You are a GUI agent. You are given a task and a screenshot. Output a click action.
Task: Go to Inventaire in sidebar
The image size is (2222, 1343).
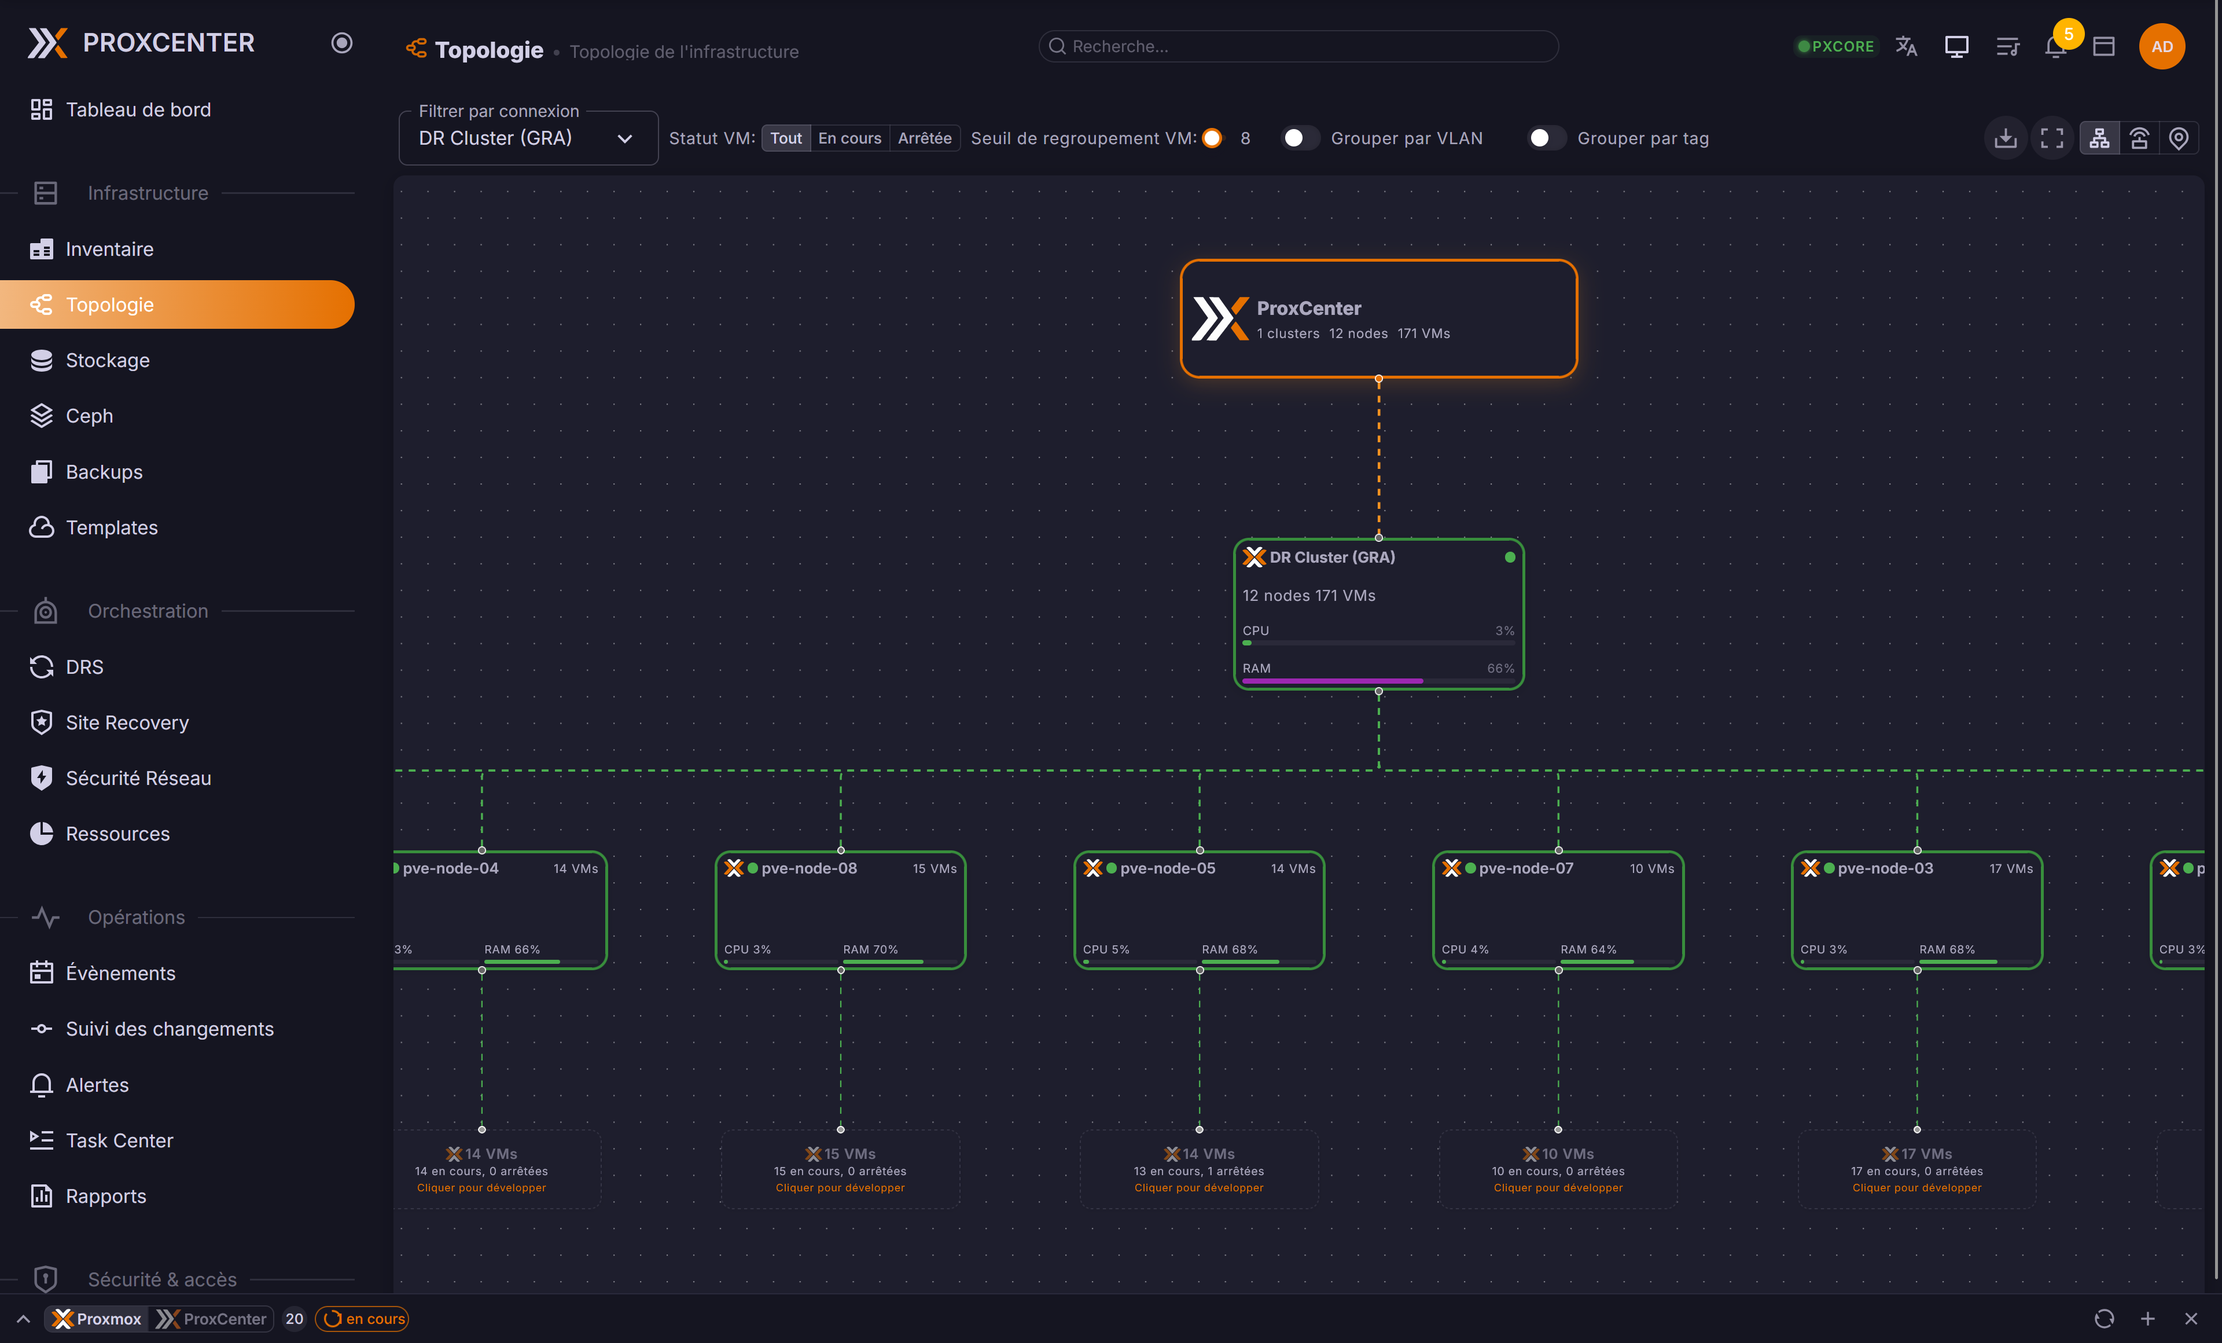click(x=176, y=249)
